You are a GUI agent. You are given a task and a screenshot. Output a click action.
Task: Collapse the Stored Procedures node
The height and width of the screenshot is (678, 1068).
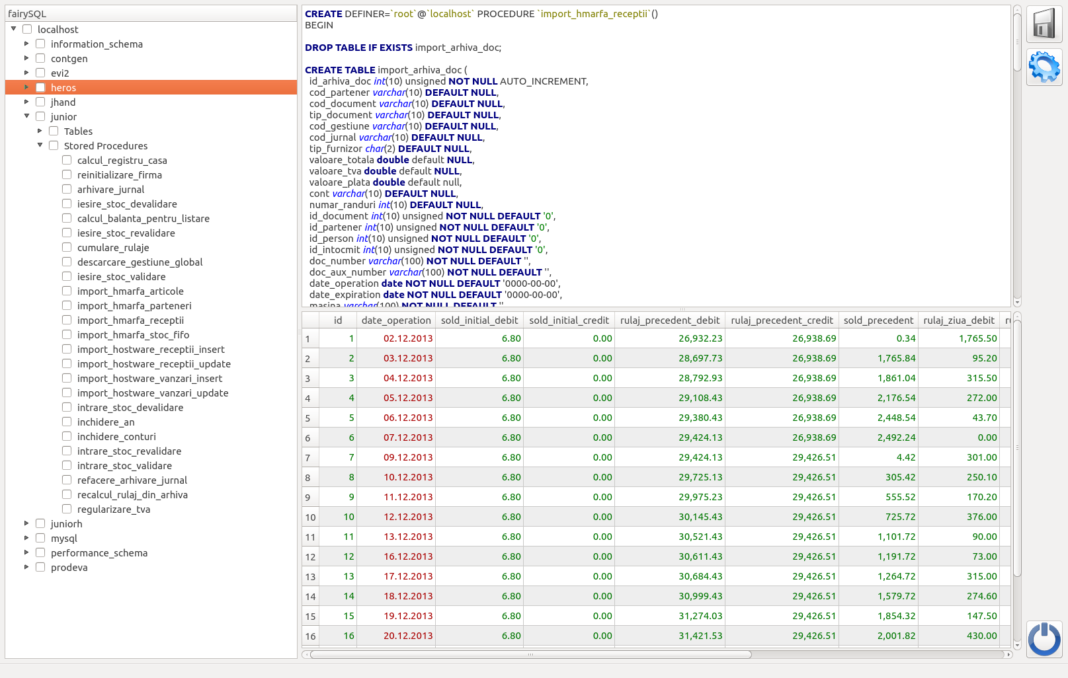(40, 145)
